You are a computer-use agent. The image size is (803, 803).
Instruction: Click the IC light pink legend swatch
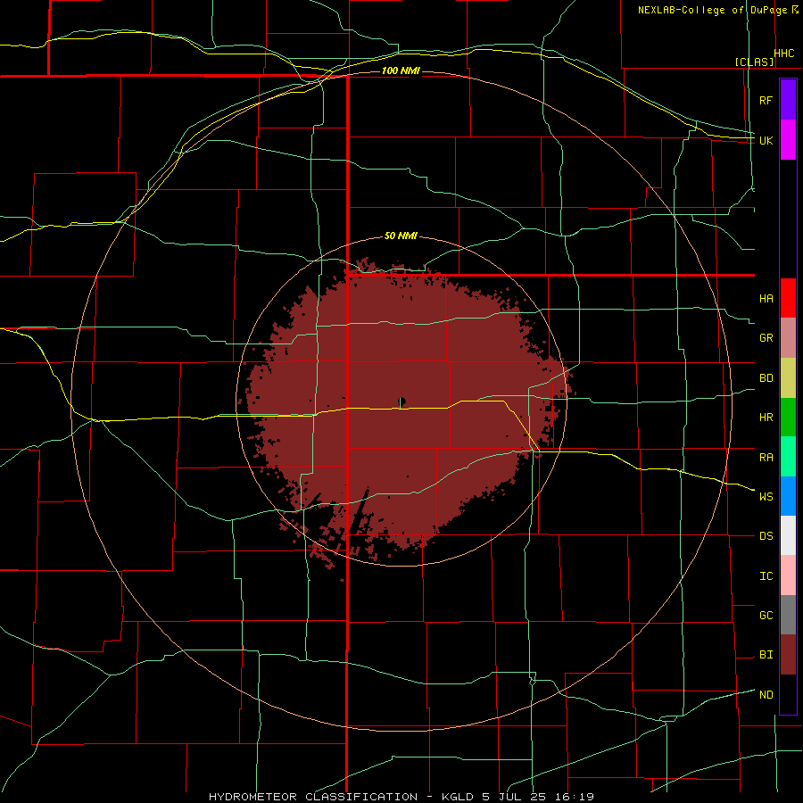pos(788,575)
